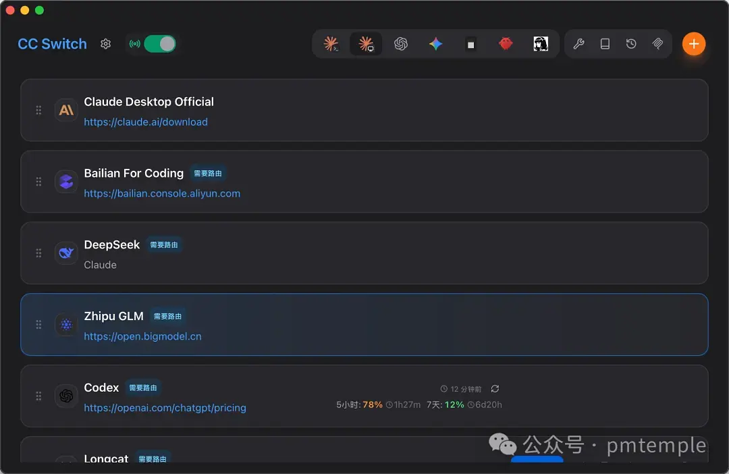The height and width of the screenshot is (474, 729).
Task: Grab the Zhipu GLM drag handle
Action: tap(38, 324)
